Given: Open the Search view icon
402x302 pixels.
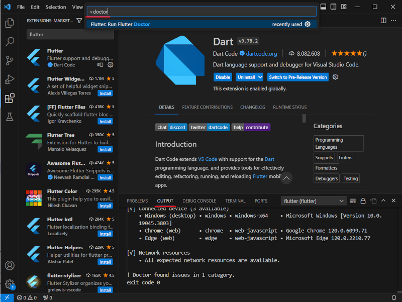Looking at the screenshot, I should point(10,42).
